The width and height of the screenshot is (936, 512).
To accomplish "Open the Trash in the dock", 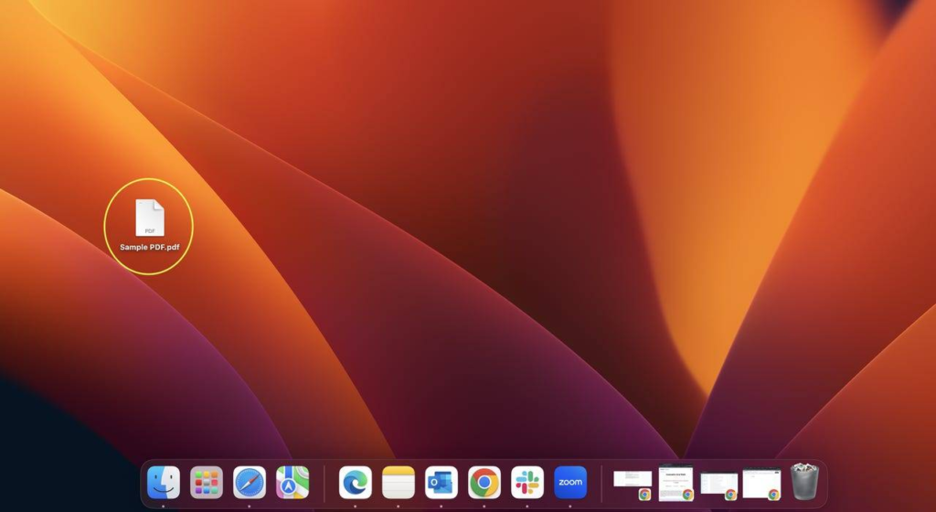I will coord(804,482).
